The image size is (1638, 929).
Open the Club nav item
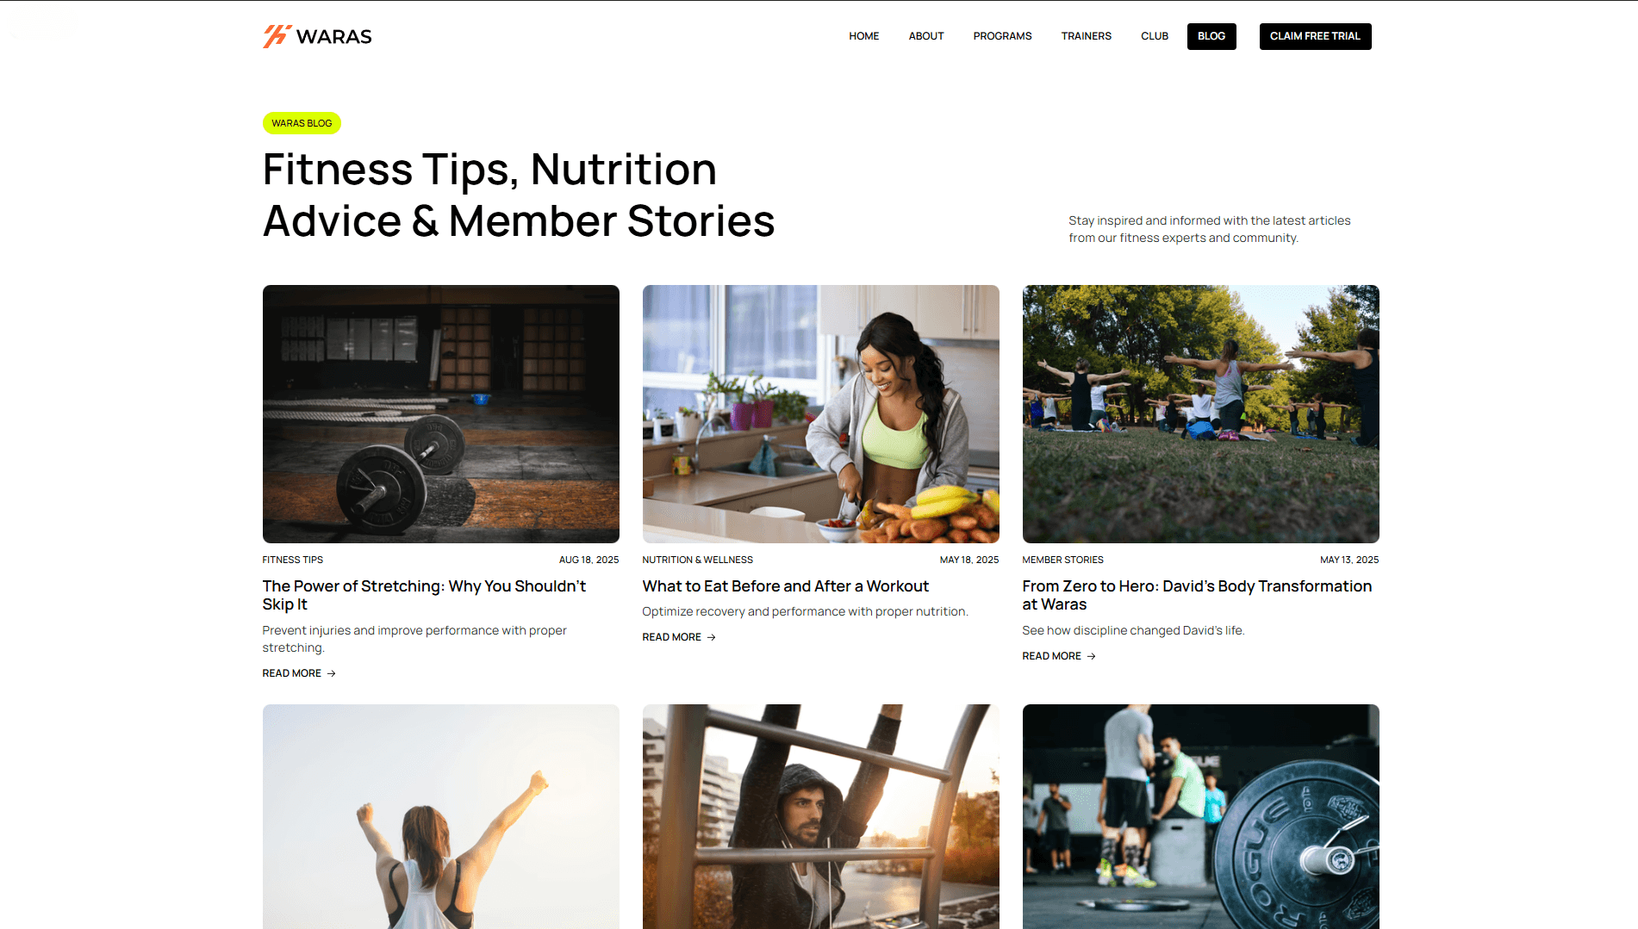click(x=1155, y=36)
